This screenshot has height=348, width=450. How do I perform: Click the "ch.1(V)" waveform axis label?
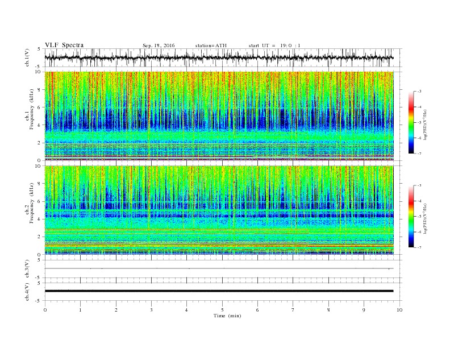pyautogui.click(x=27, y=57)
